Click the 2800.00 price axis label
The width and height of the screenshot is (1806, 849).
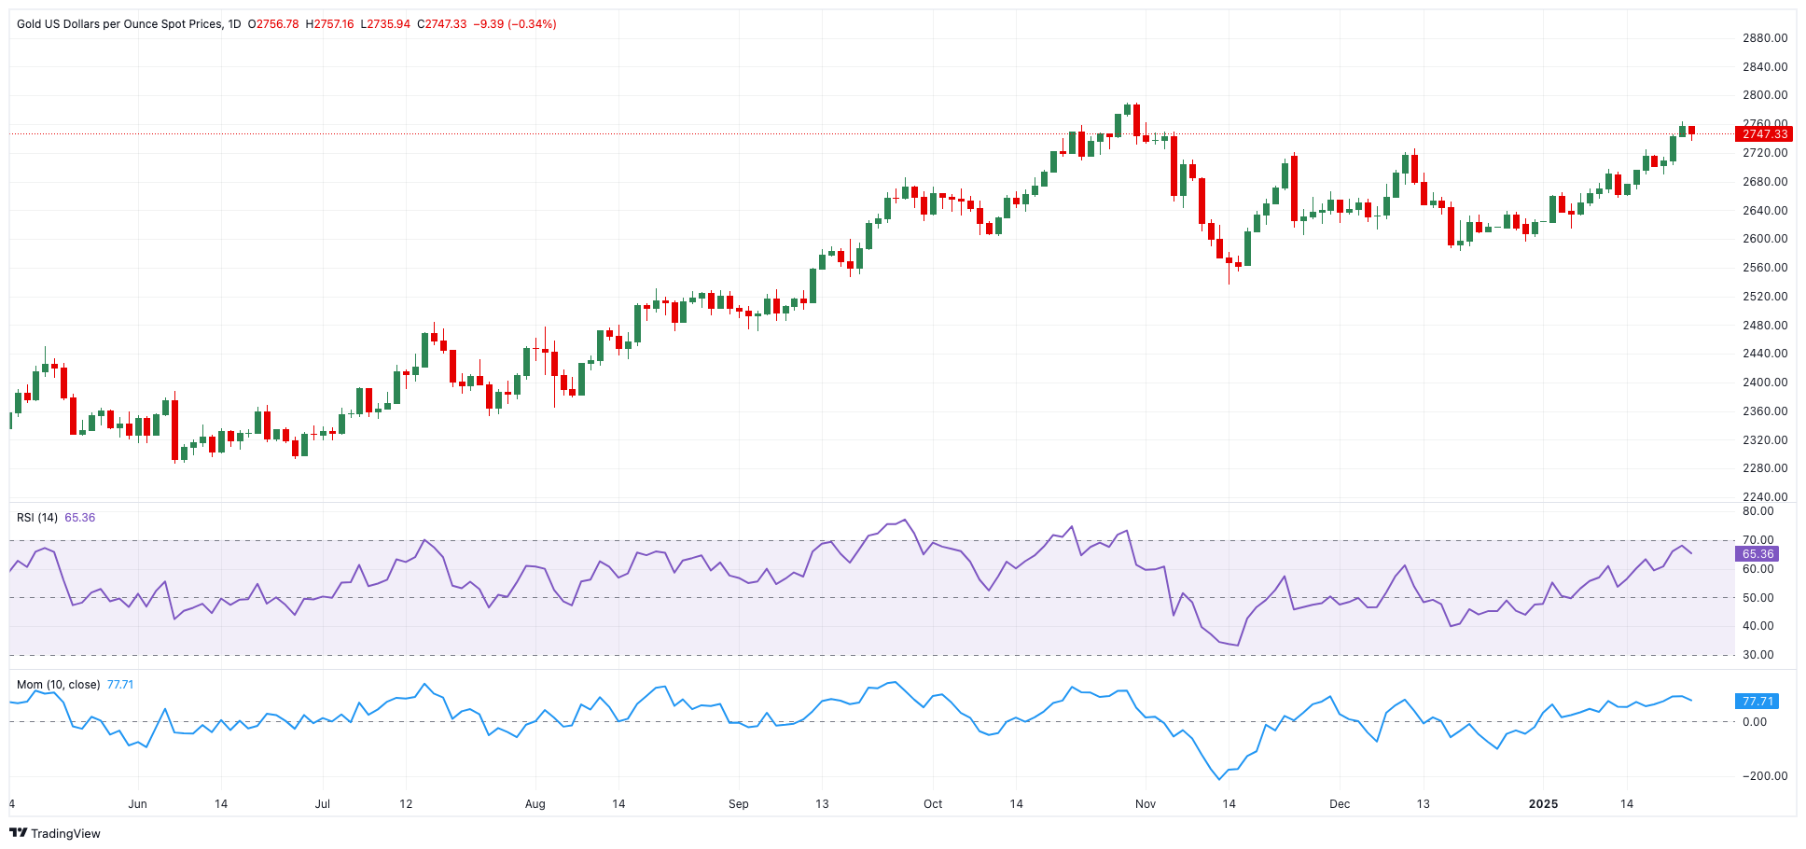pos(1765,95)
